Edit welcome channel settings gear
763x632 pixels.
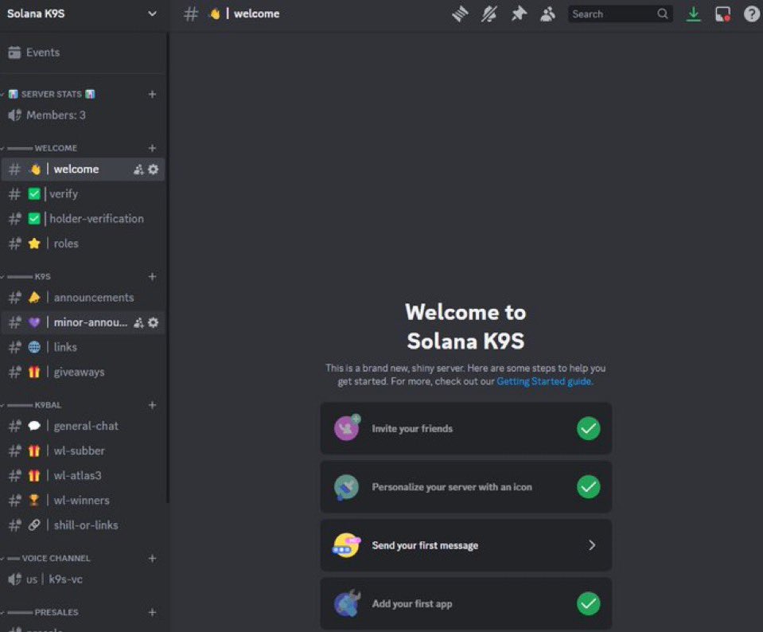(154, 170)
